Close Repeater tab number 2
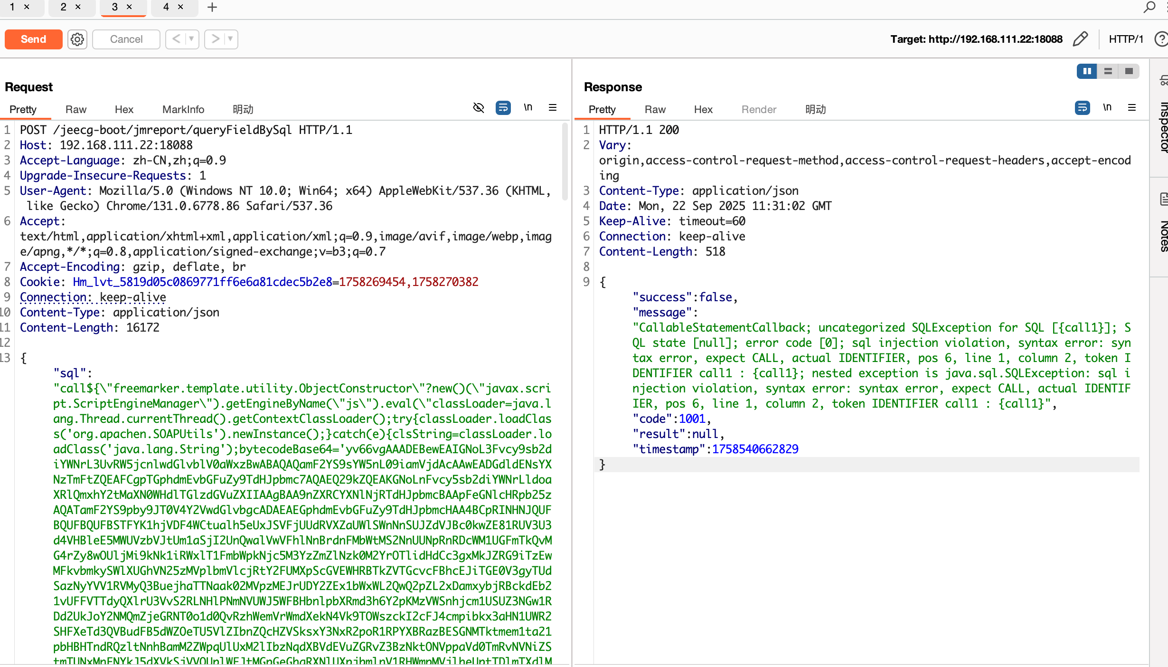 [78, 7]
